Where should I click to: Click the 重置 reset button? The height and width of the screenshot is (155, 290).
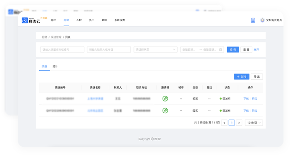point(246,49)
